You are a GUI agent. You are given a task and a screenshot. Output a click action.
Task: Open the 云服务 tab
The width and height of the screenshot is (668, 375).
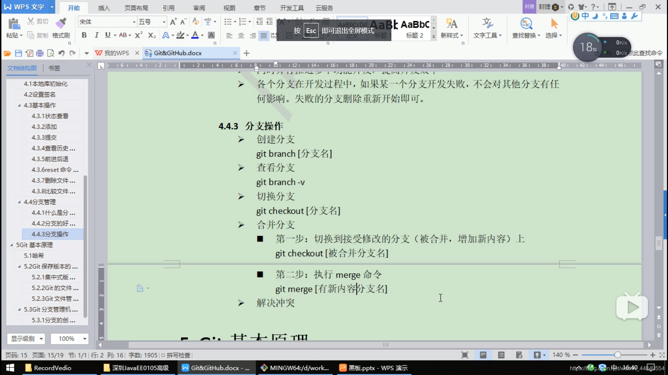[324, 8]
